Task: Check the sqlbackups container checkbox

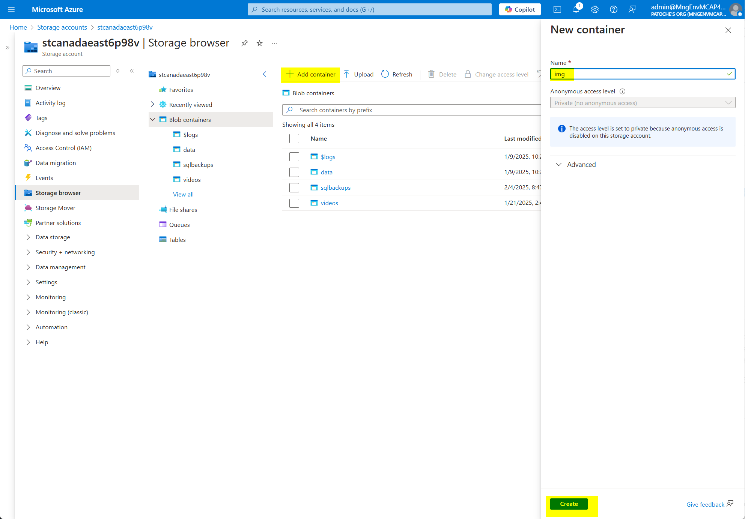Action: point(294,187)
